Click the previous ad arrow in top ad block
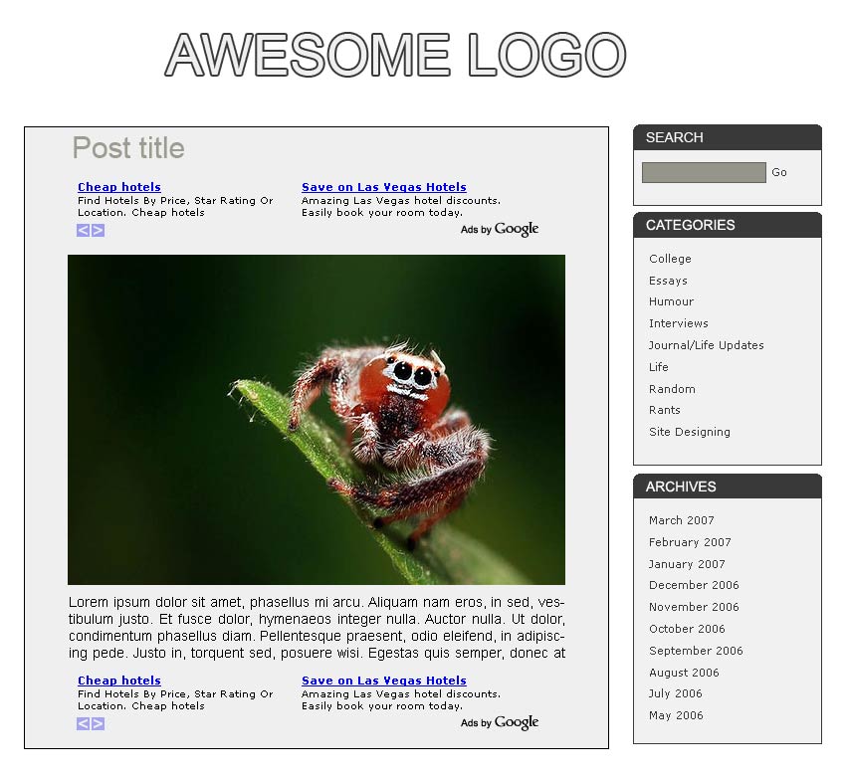The image size is (848, 780). point(83,230)
